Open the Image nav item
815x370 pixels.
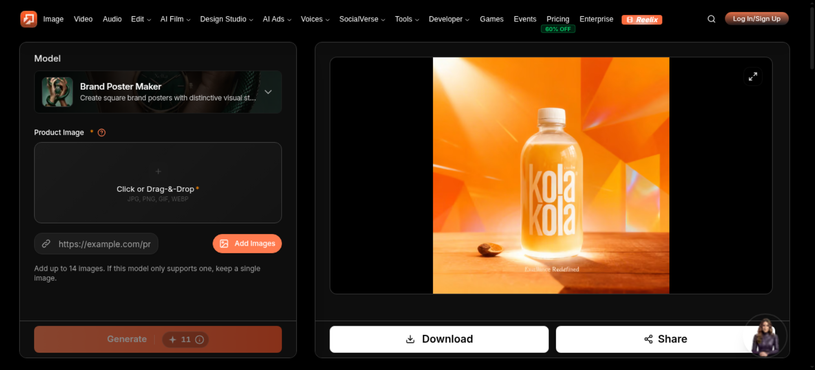tap(53, 19)
